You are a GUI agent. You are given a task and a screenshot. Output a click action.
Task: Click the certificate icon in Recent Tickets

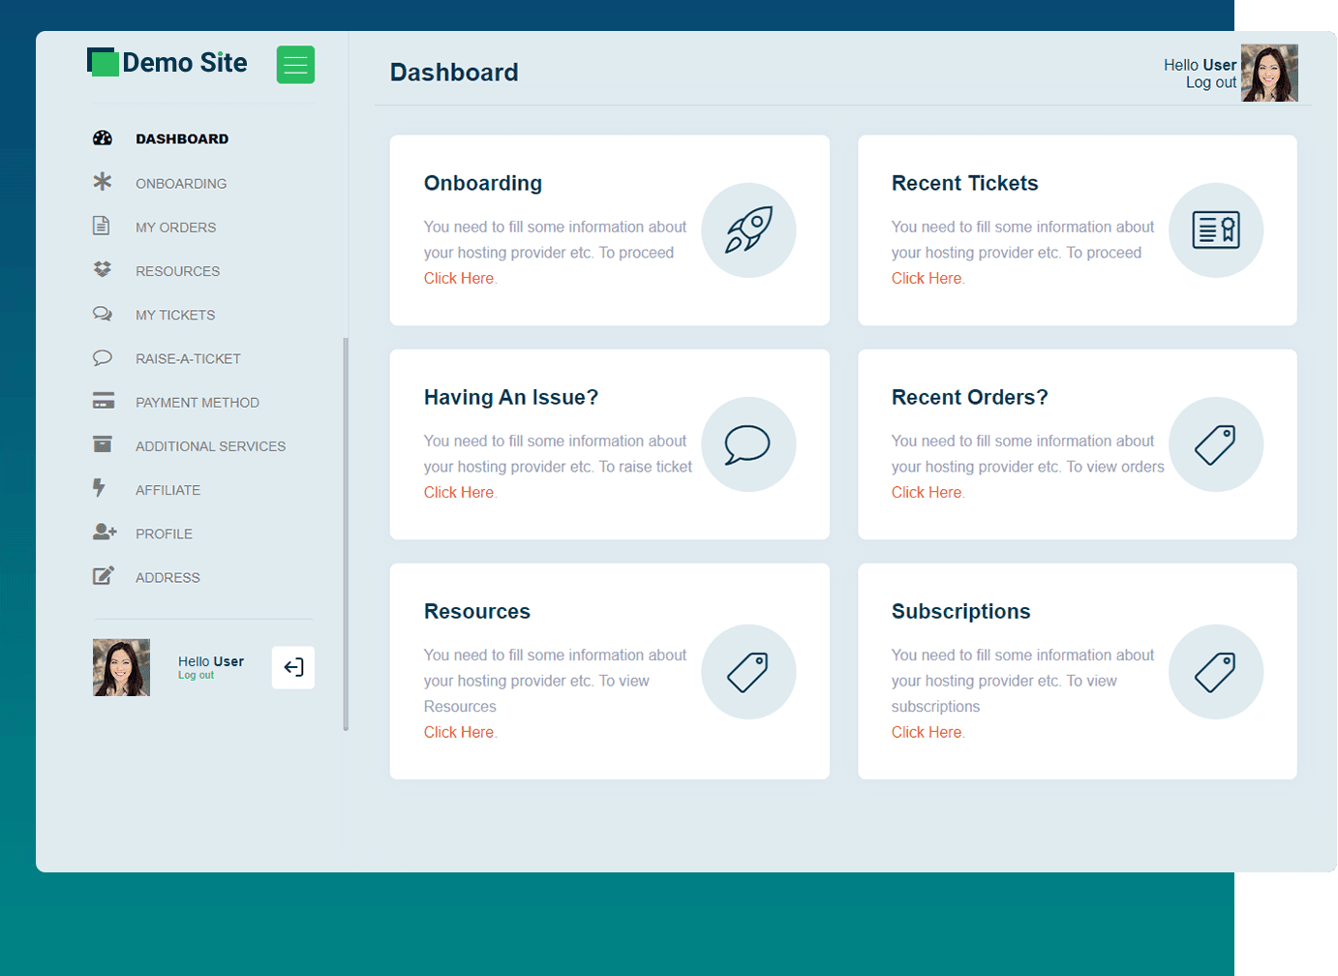1215,230
